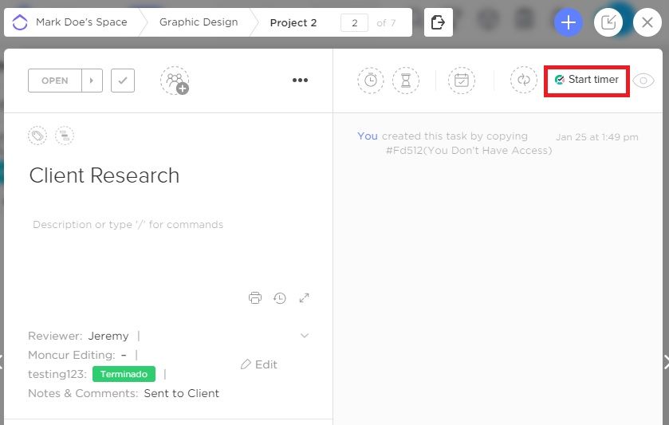Print the task description
This screenshot has width=669, height=425.
(x=255, y=297)
